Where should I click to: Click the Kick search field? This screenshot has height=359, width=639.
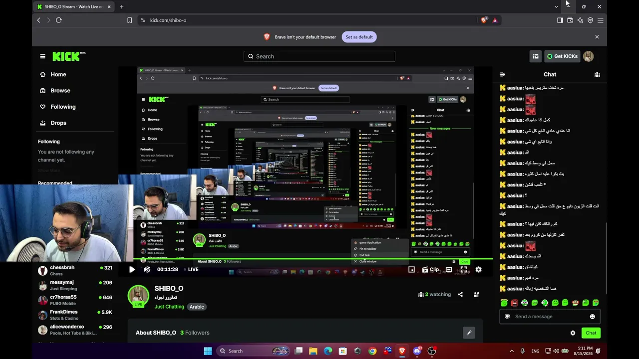tap(319, 56)
